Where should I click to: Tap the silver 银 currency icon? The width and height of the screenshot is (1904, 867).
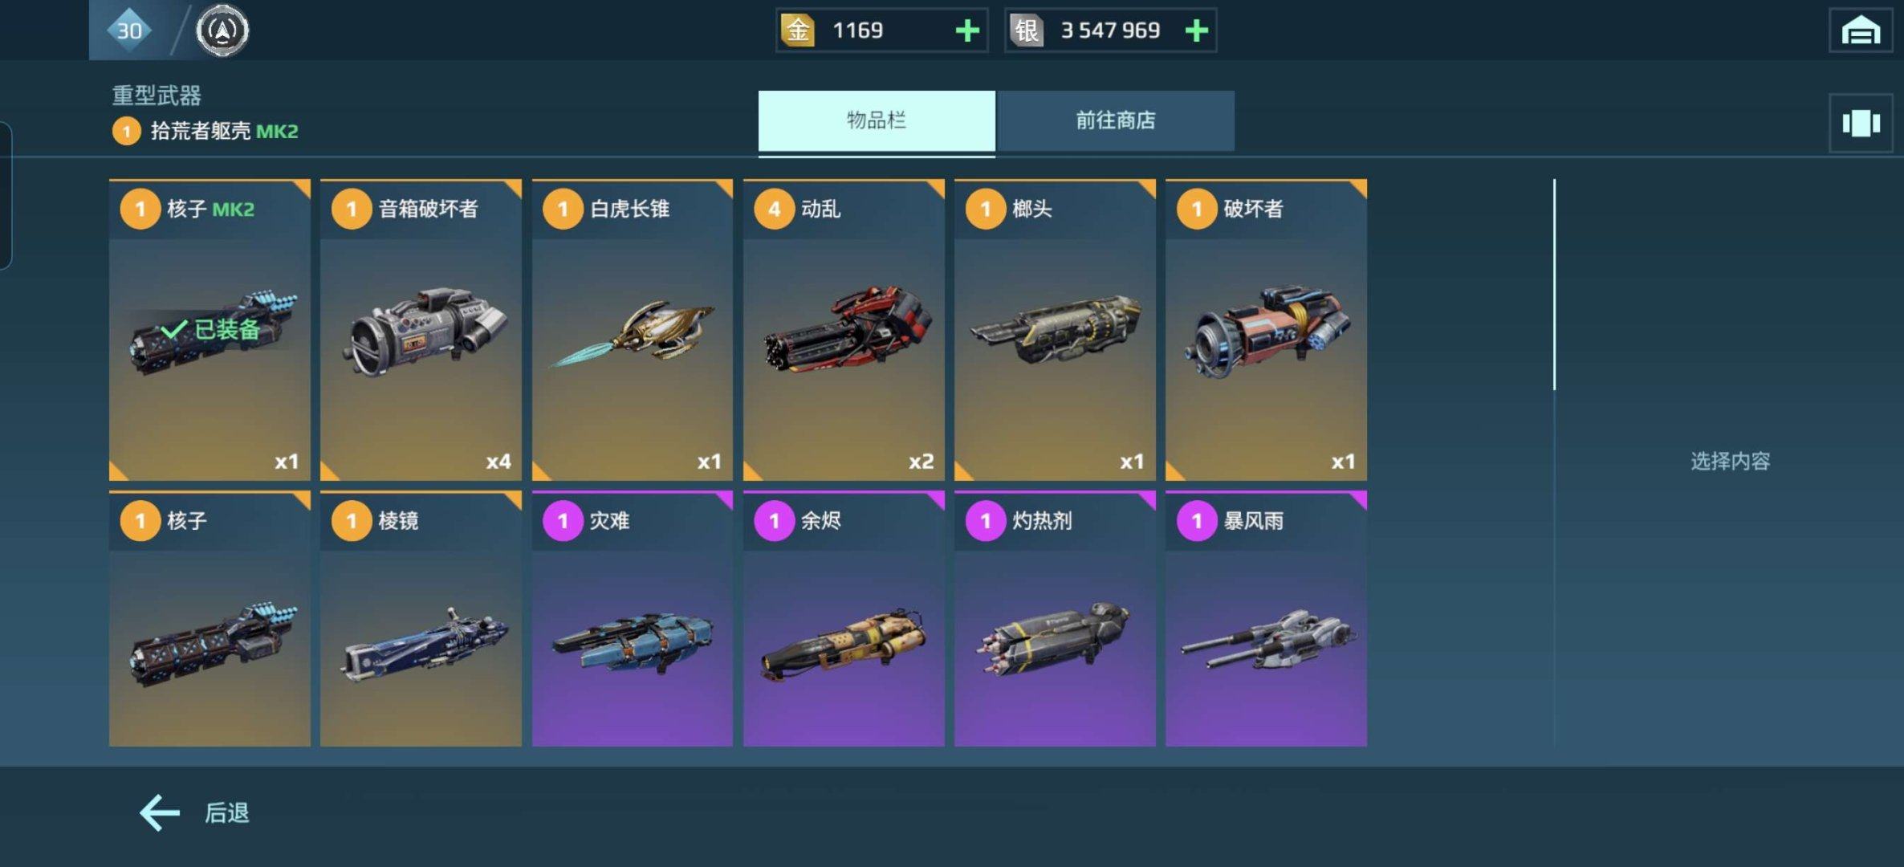tap(1026, 31)
